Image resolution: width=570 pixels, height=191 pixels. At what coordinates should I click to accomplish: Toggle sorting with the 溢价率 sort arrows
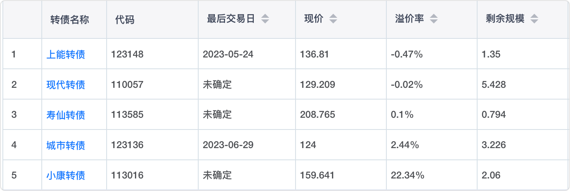[x=433, y=19]
